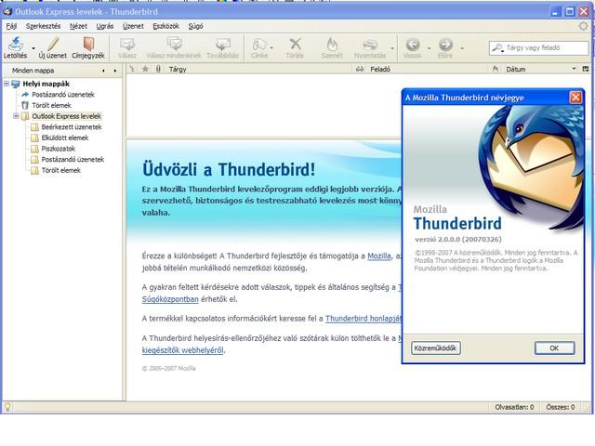Click the Címke tag icon
Viewport: 595px width, 446px height.
259,45
